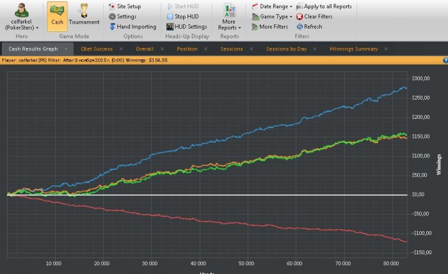
Task: Open HUD Settings
Action: (187, 27)
